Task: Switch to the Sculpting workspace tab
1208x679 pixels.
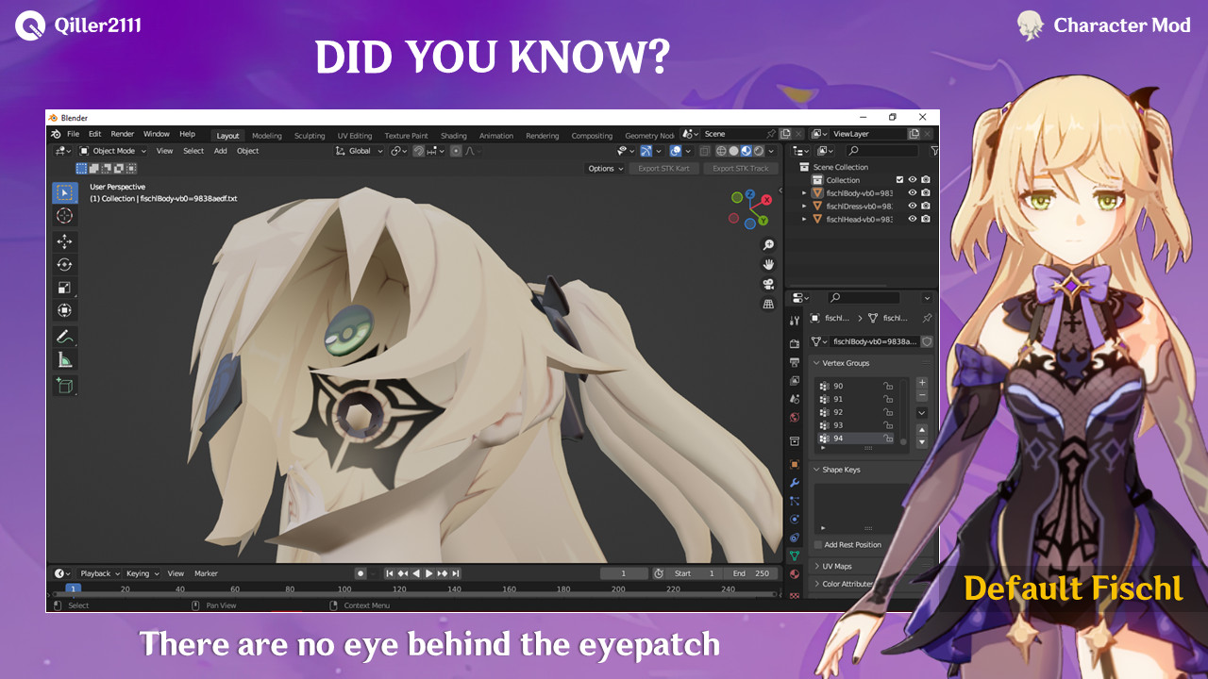Action: click(x=310, y=136)
